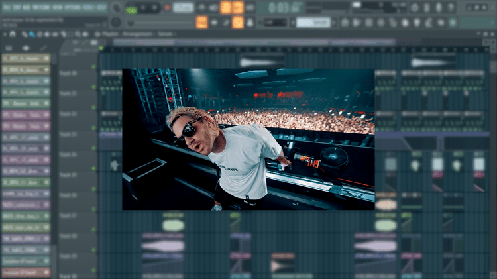Click the Stop button in the transport
Viewport: 497px width, 279px height.
click(x=155, y=7)
